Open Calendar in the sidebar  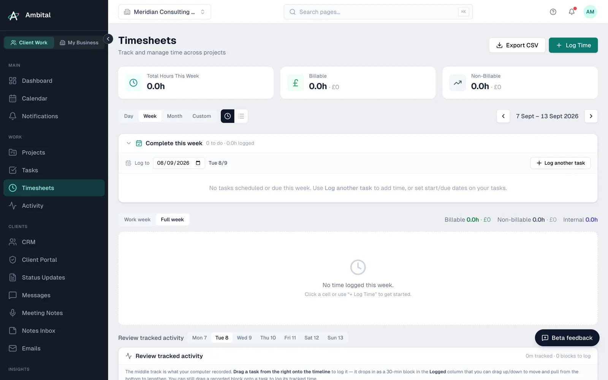pyautogui.click(x=54, y=98)
